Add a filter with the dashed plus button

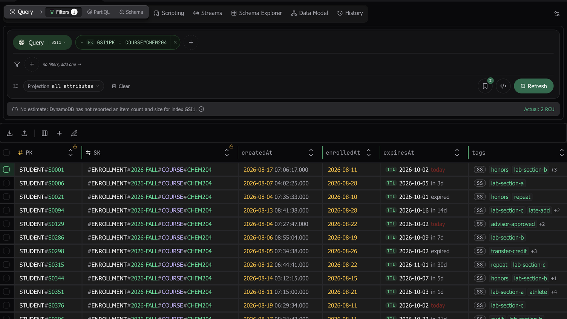32,64
